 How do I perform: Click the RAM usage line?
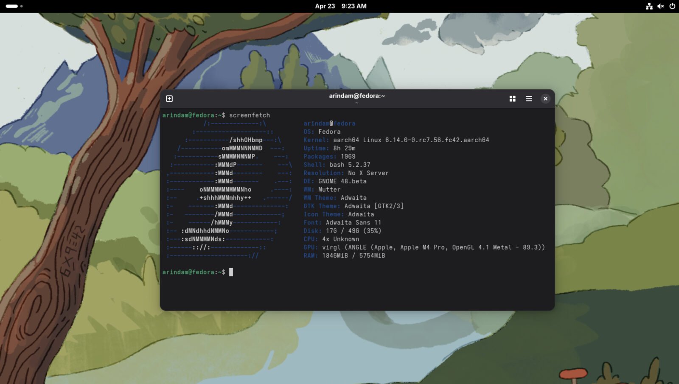point(344,255)
